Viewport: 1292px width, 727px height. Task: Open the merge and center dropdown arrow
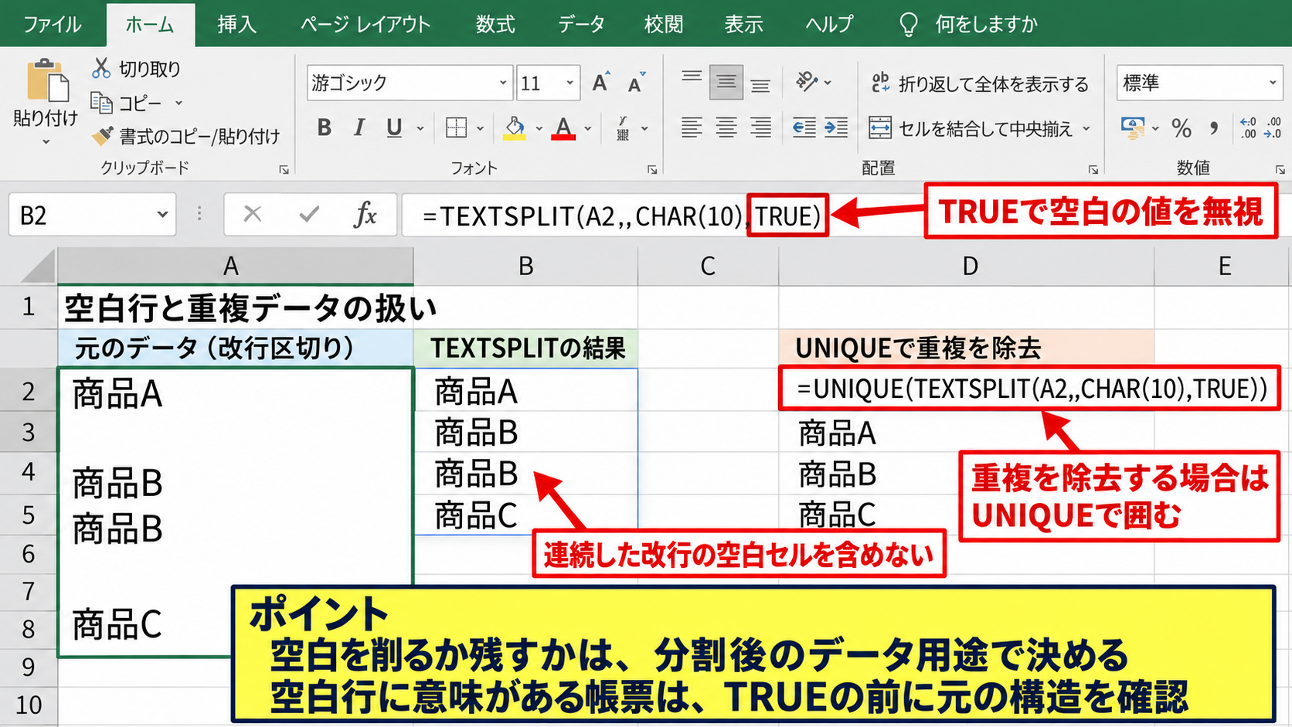[1086, 128]
